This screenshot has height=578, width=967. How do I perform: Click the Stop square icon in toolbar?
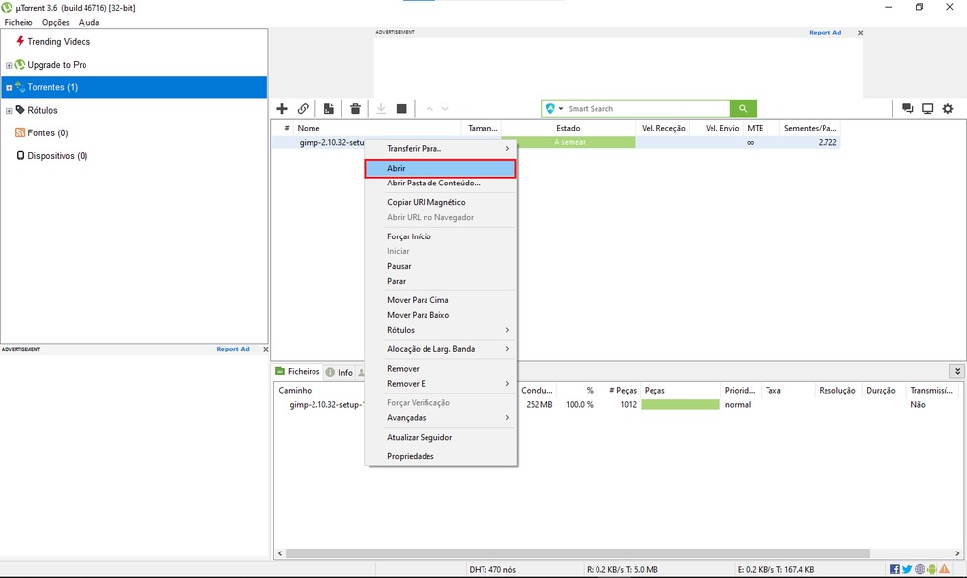tap(402, 108)
